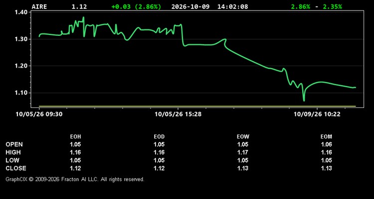Click the EOW OPEN value 1.05
The height and width of the screenshot is (199, 374).
click(x=243, y=144)
